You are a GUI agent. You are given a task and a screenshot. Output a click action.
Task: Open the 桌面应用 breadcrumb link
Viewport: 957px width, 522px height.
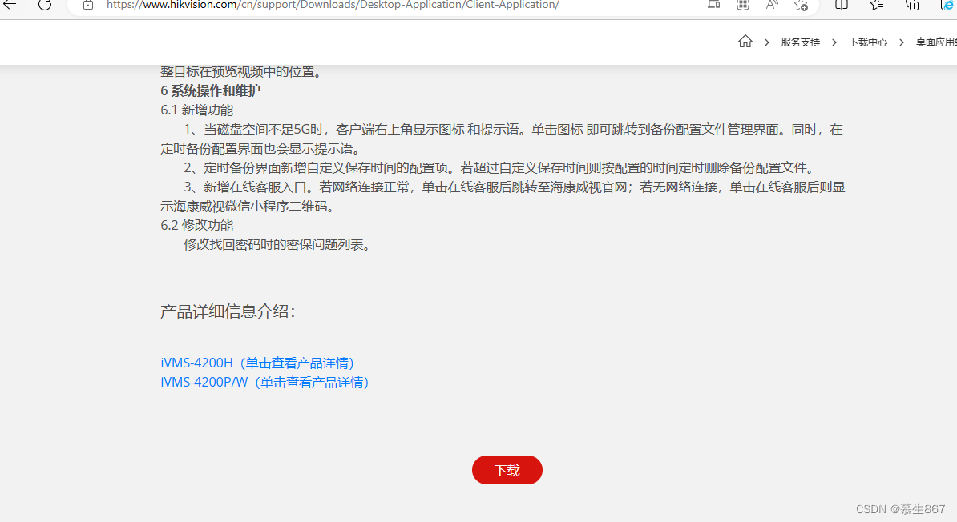pyautogui.click(x=935, y=42)
